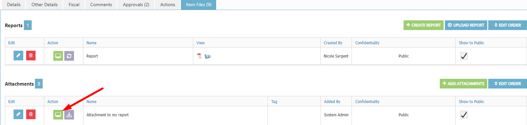
Task: Open the Report PDF file icon
Action: point(199,56)
